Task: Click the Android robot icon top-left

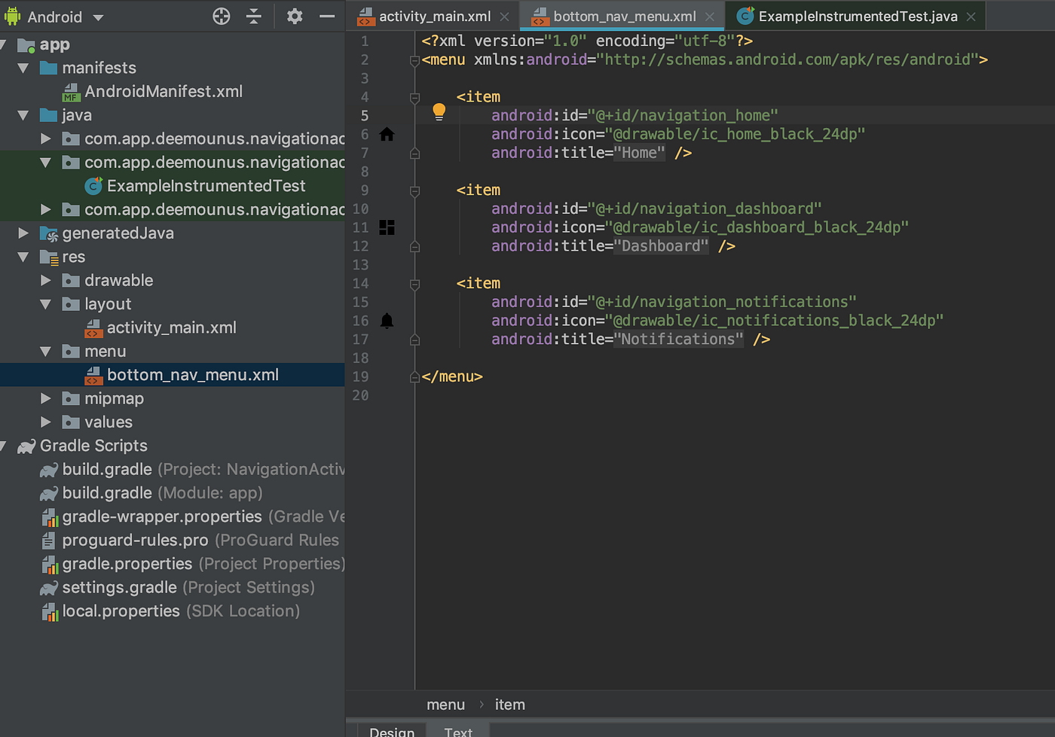Action: [x=14, y=16]
